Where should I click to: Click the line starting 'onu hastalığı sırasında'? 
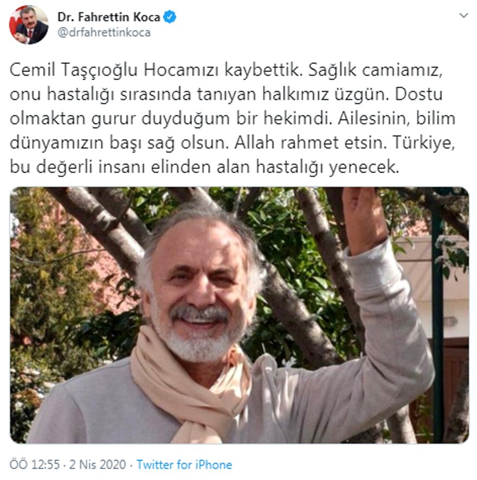[x=226, y=94]
